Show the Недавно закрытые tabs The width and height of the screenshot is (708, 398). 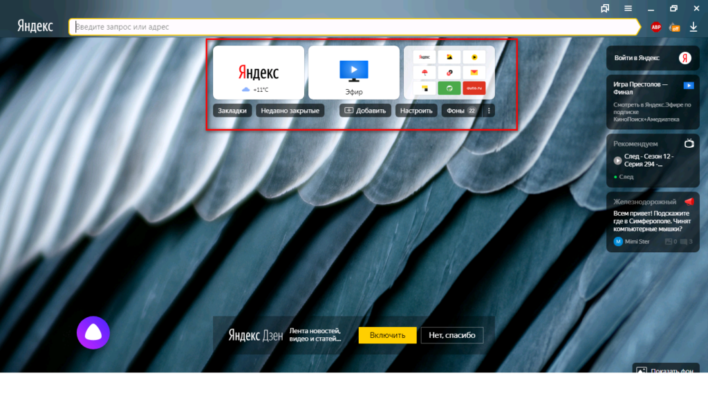click(290, 111)
